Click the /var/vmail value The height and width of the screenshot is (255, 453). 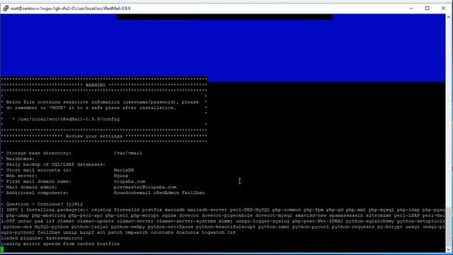127,153
